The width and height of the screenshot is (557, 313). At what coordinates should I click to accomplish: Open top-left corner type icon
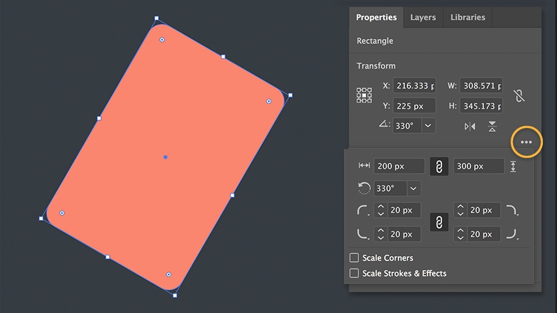363,211
